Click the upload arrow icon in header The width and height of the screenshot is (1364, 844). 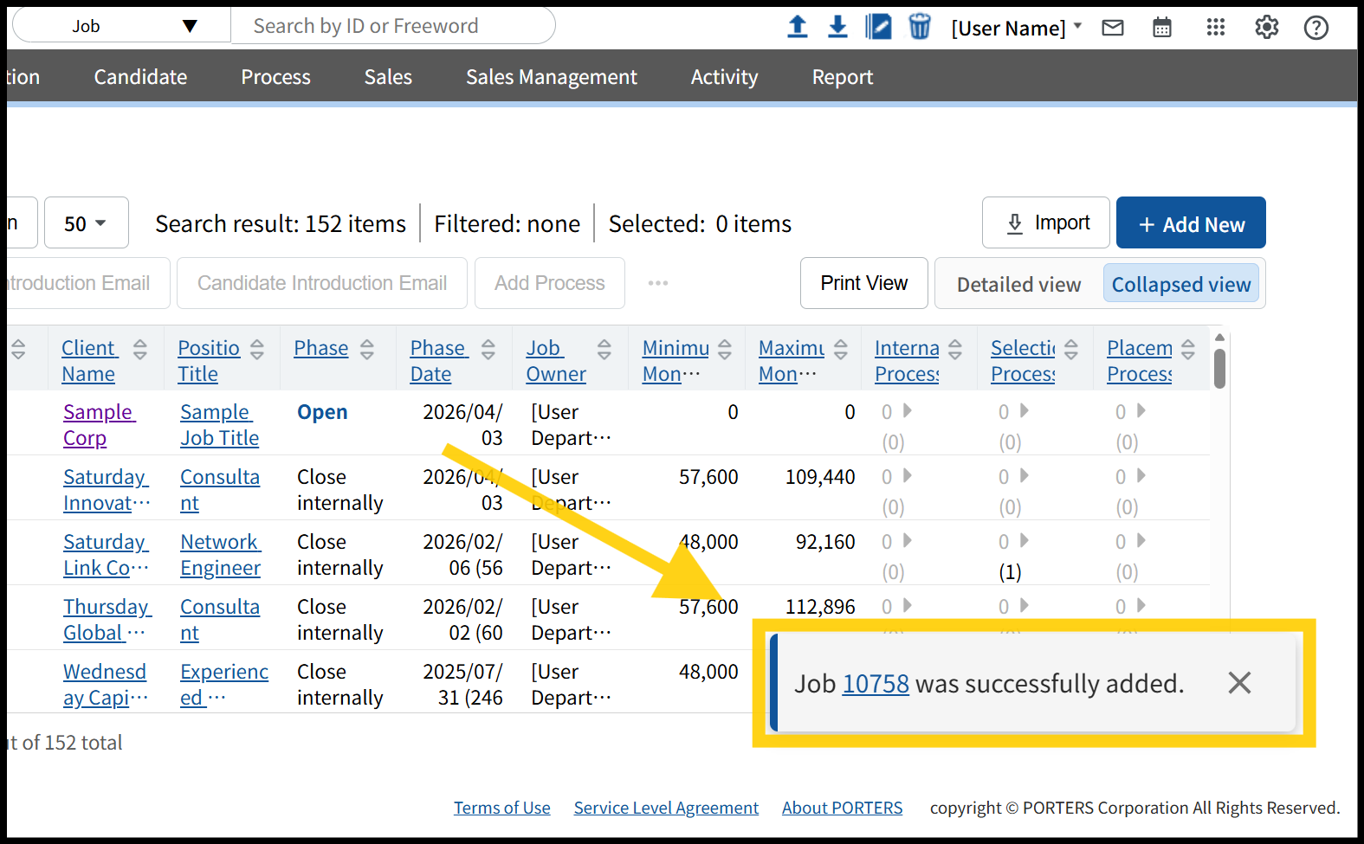pos(797,27)
